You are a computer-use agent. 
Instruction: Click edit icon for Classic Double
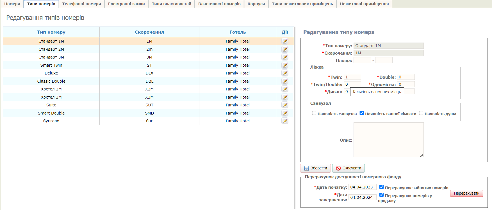(x=285, y=81)
